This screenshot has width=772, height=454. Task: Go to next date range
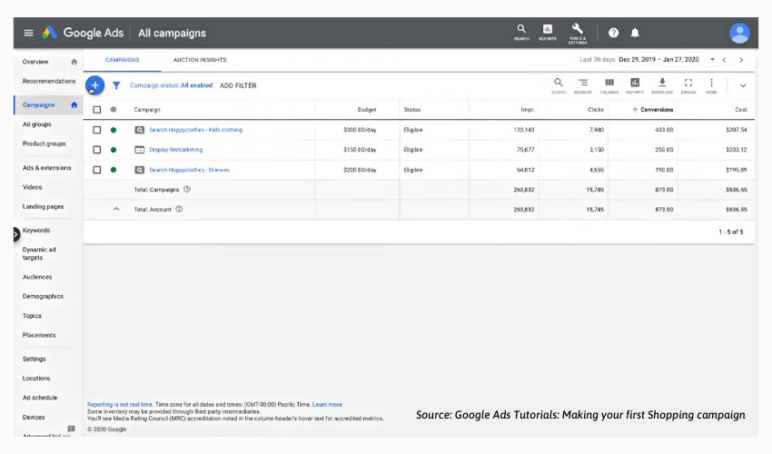coord(741,60)
